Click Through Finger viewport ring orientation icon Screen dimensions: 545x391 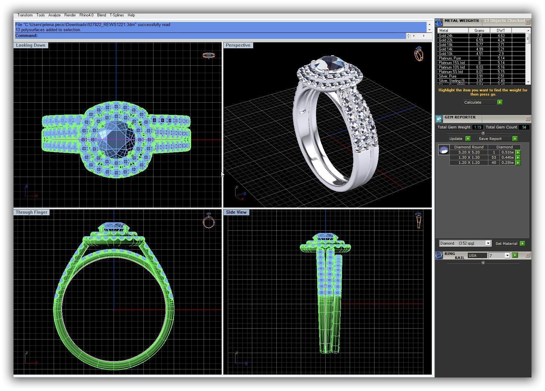coord(208,220)
